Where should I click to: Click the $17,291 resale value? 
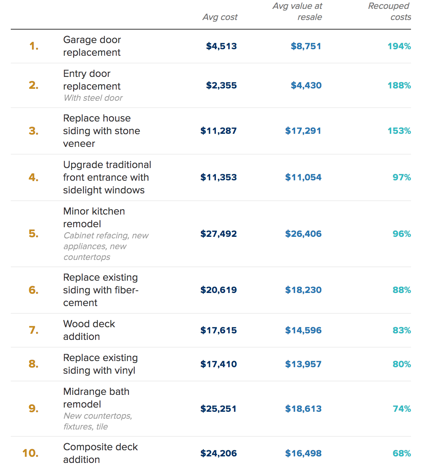pos(303,131)
